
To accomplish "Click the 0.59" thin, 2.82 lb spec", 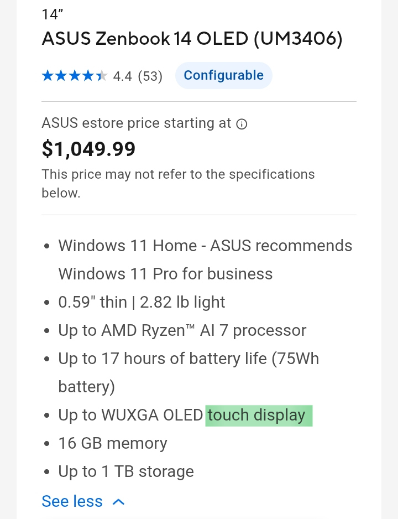I will pyautogui.click(x=142, y=302).
